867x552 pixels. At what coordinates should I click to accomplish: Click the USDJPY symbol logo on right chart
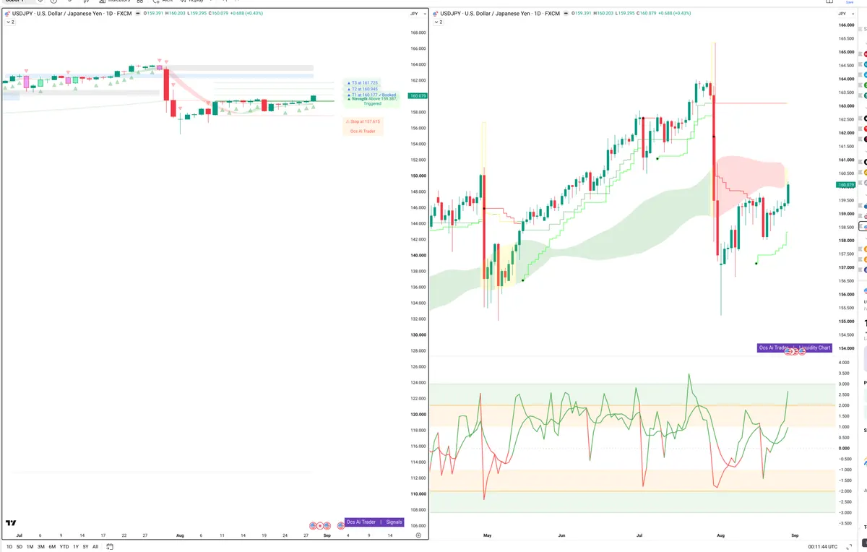click(435, 14)
